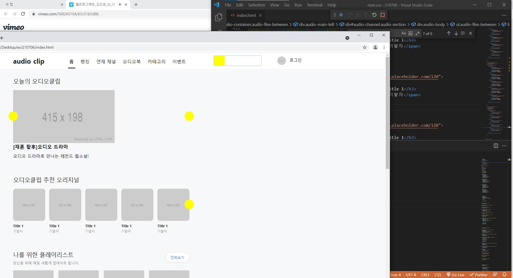Grab the debug toolbar drag handle
The width and height of the screenshot is (513, 278).
click(x=335, y=15)
